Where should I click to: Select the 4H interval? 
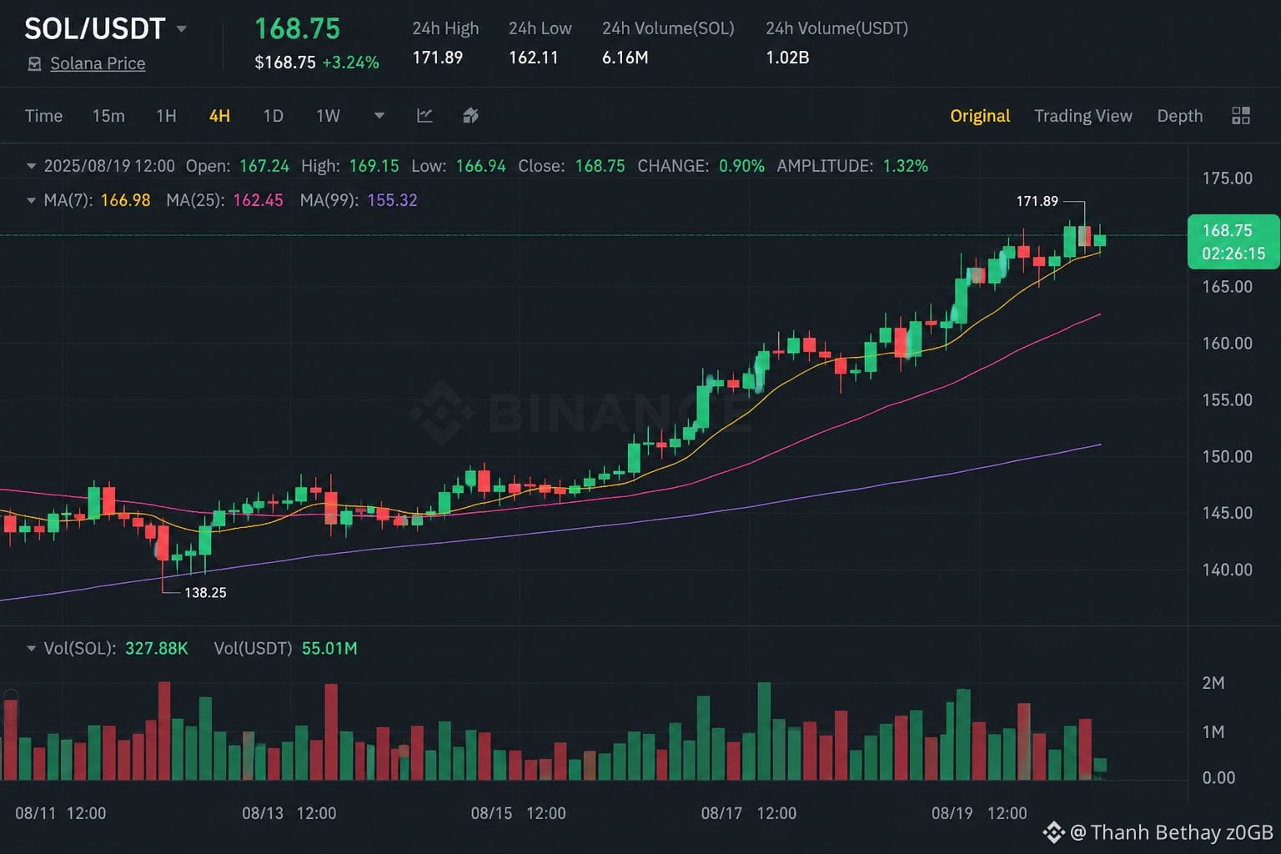click(219, 116)
